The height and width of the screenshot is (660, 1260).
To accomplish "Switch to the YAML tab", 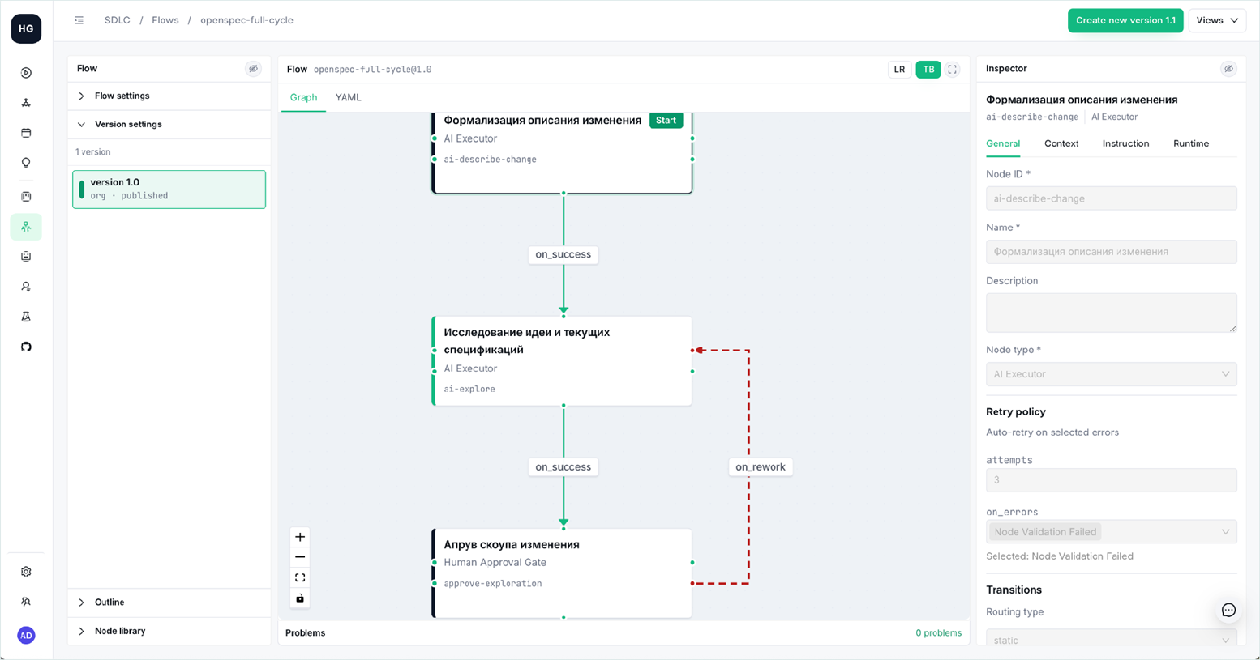I will coord(348,97).
